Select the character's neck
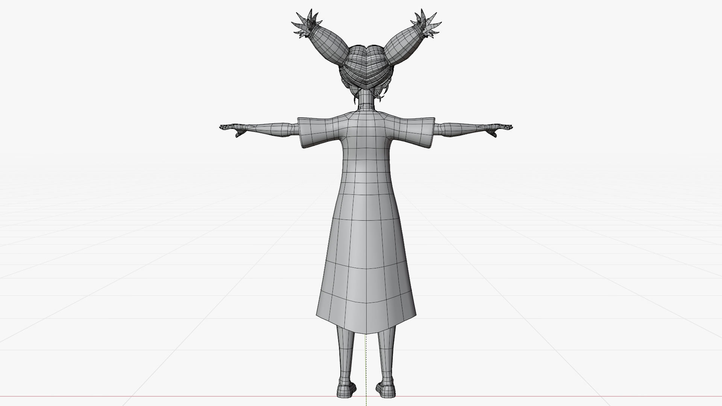The image size is (722, 406). click(366, 99)
